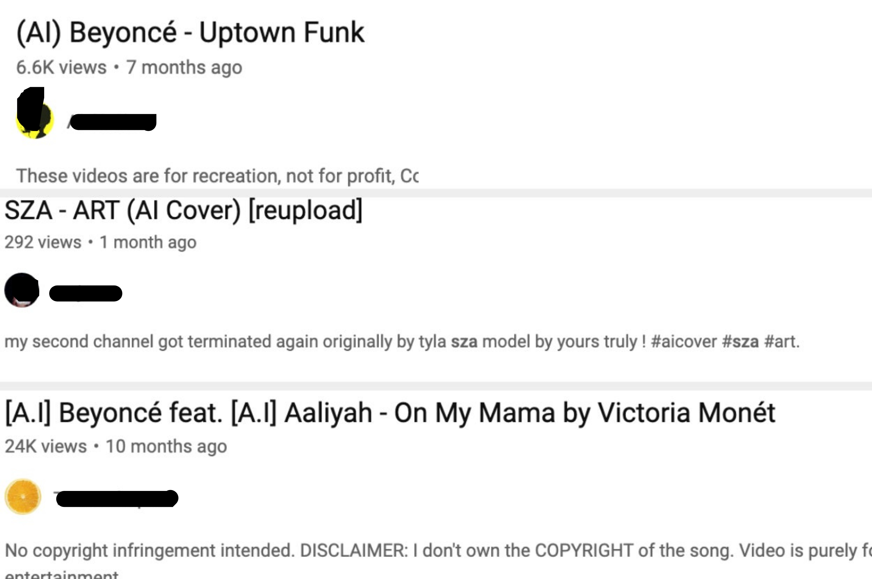
Task: Open "SZA - ART (AI Cover) [reupload]" video
Action: click(x=183, y=210)
